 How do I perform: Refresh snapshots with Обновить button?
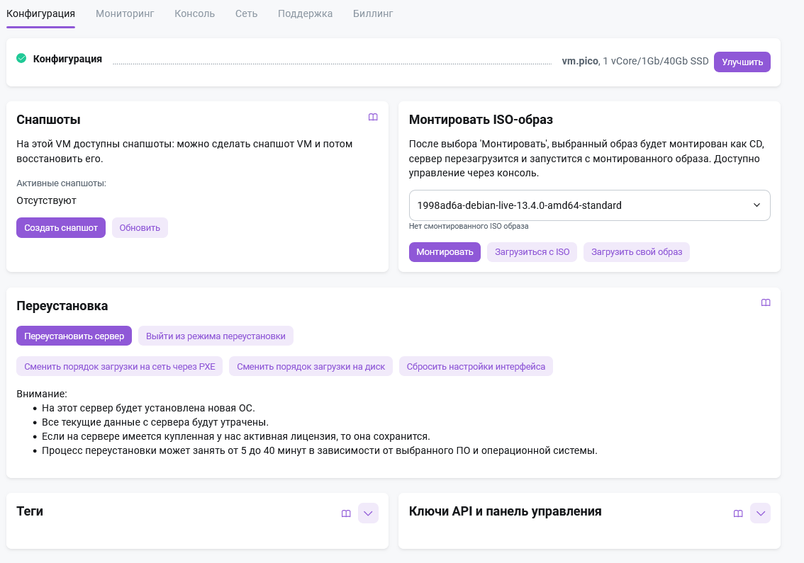pos(140,228)
